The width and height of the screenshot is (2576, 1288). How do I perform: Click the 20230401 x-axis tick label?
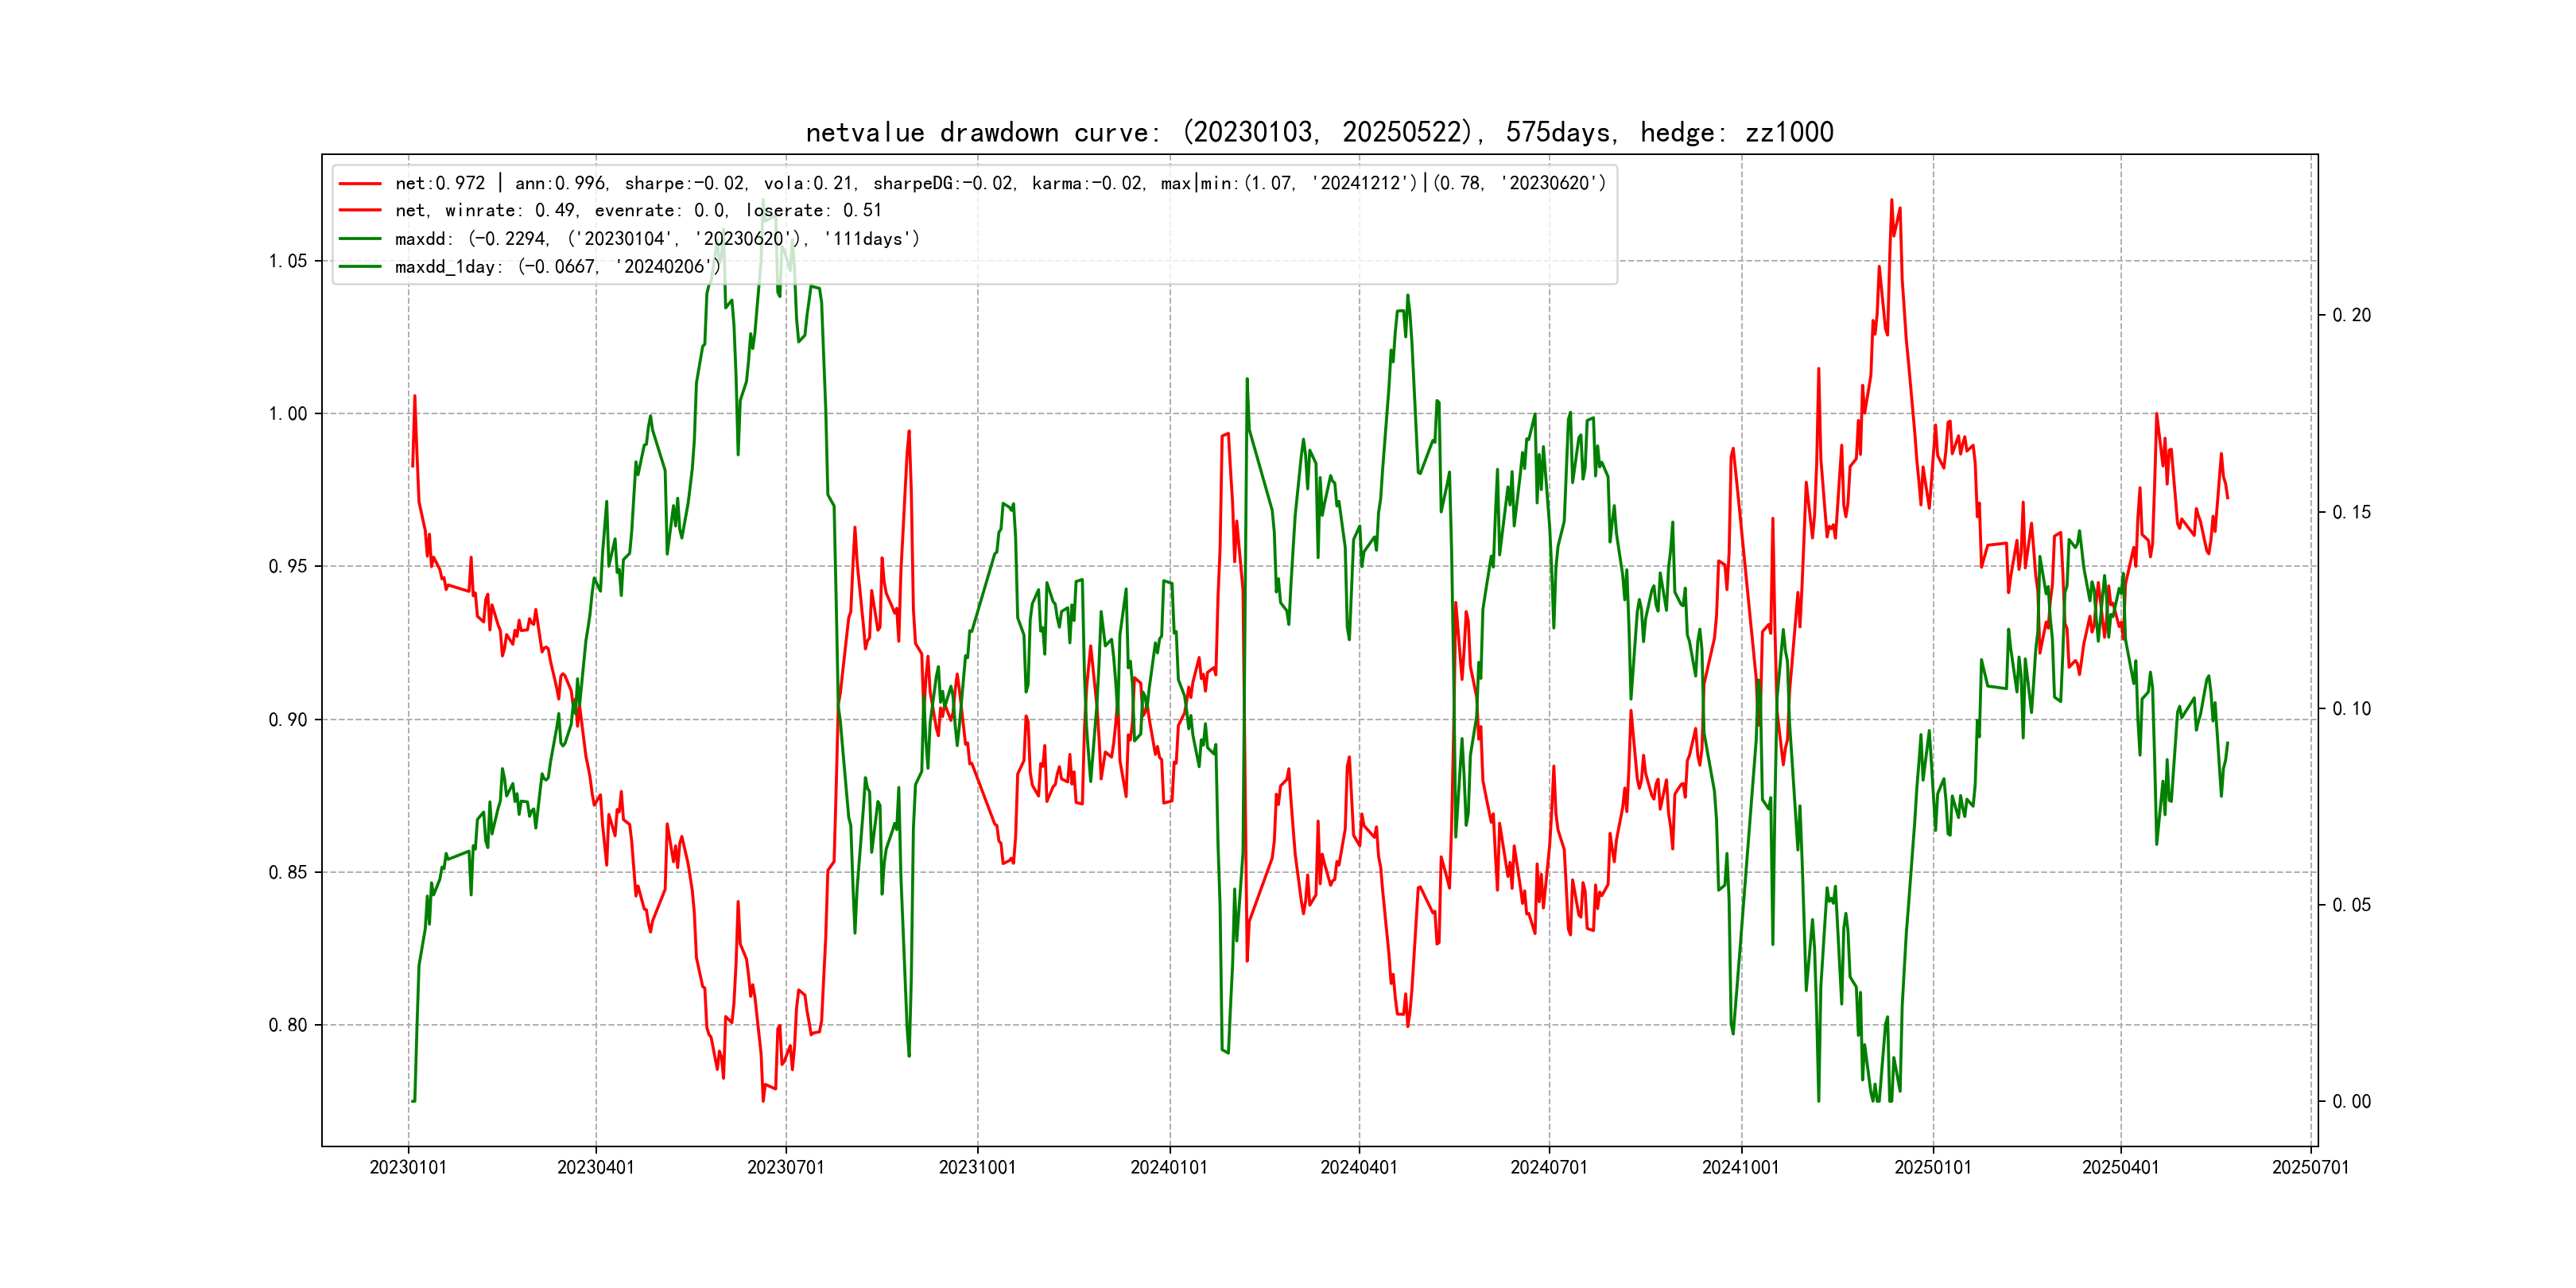click(x=596, y=1167)
